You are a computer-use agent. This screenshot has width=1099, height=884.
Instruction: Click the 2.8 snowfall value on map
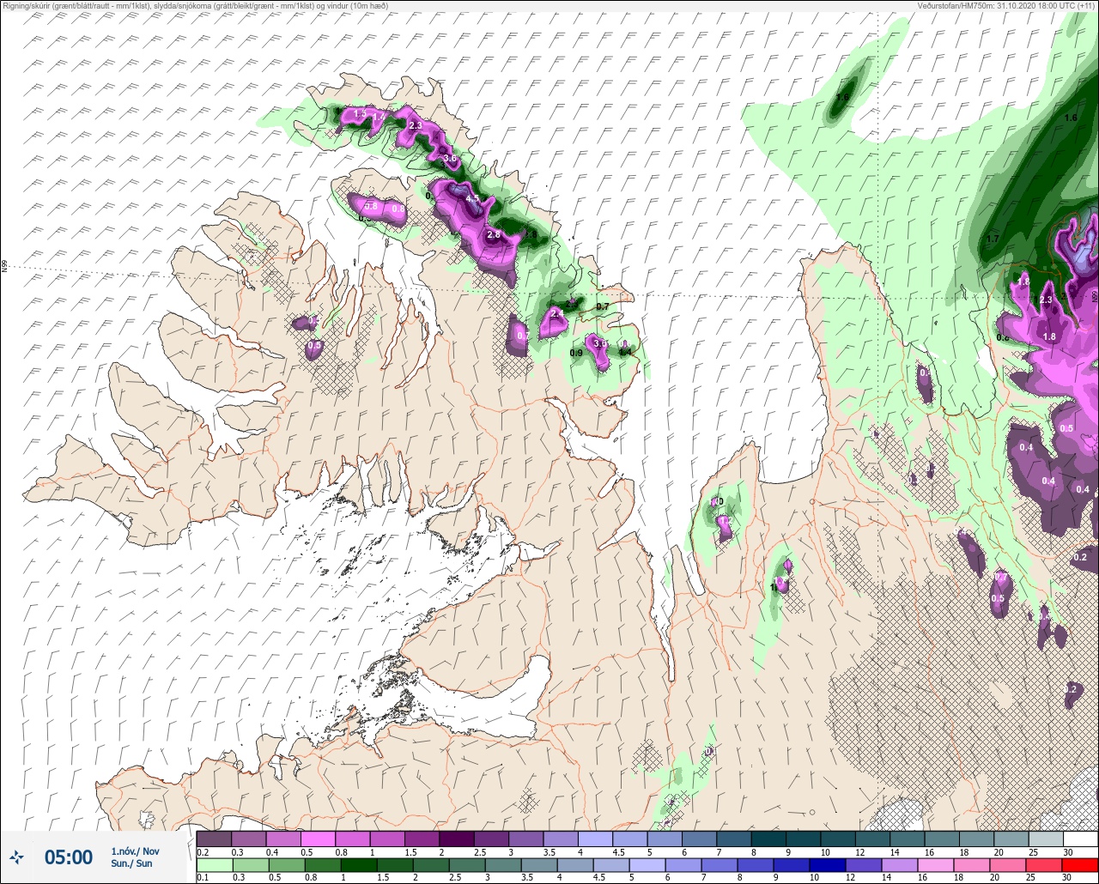494,235
